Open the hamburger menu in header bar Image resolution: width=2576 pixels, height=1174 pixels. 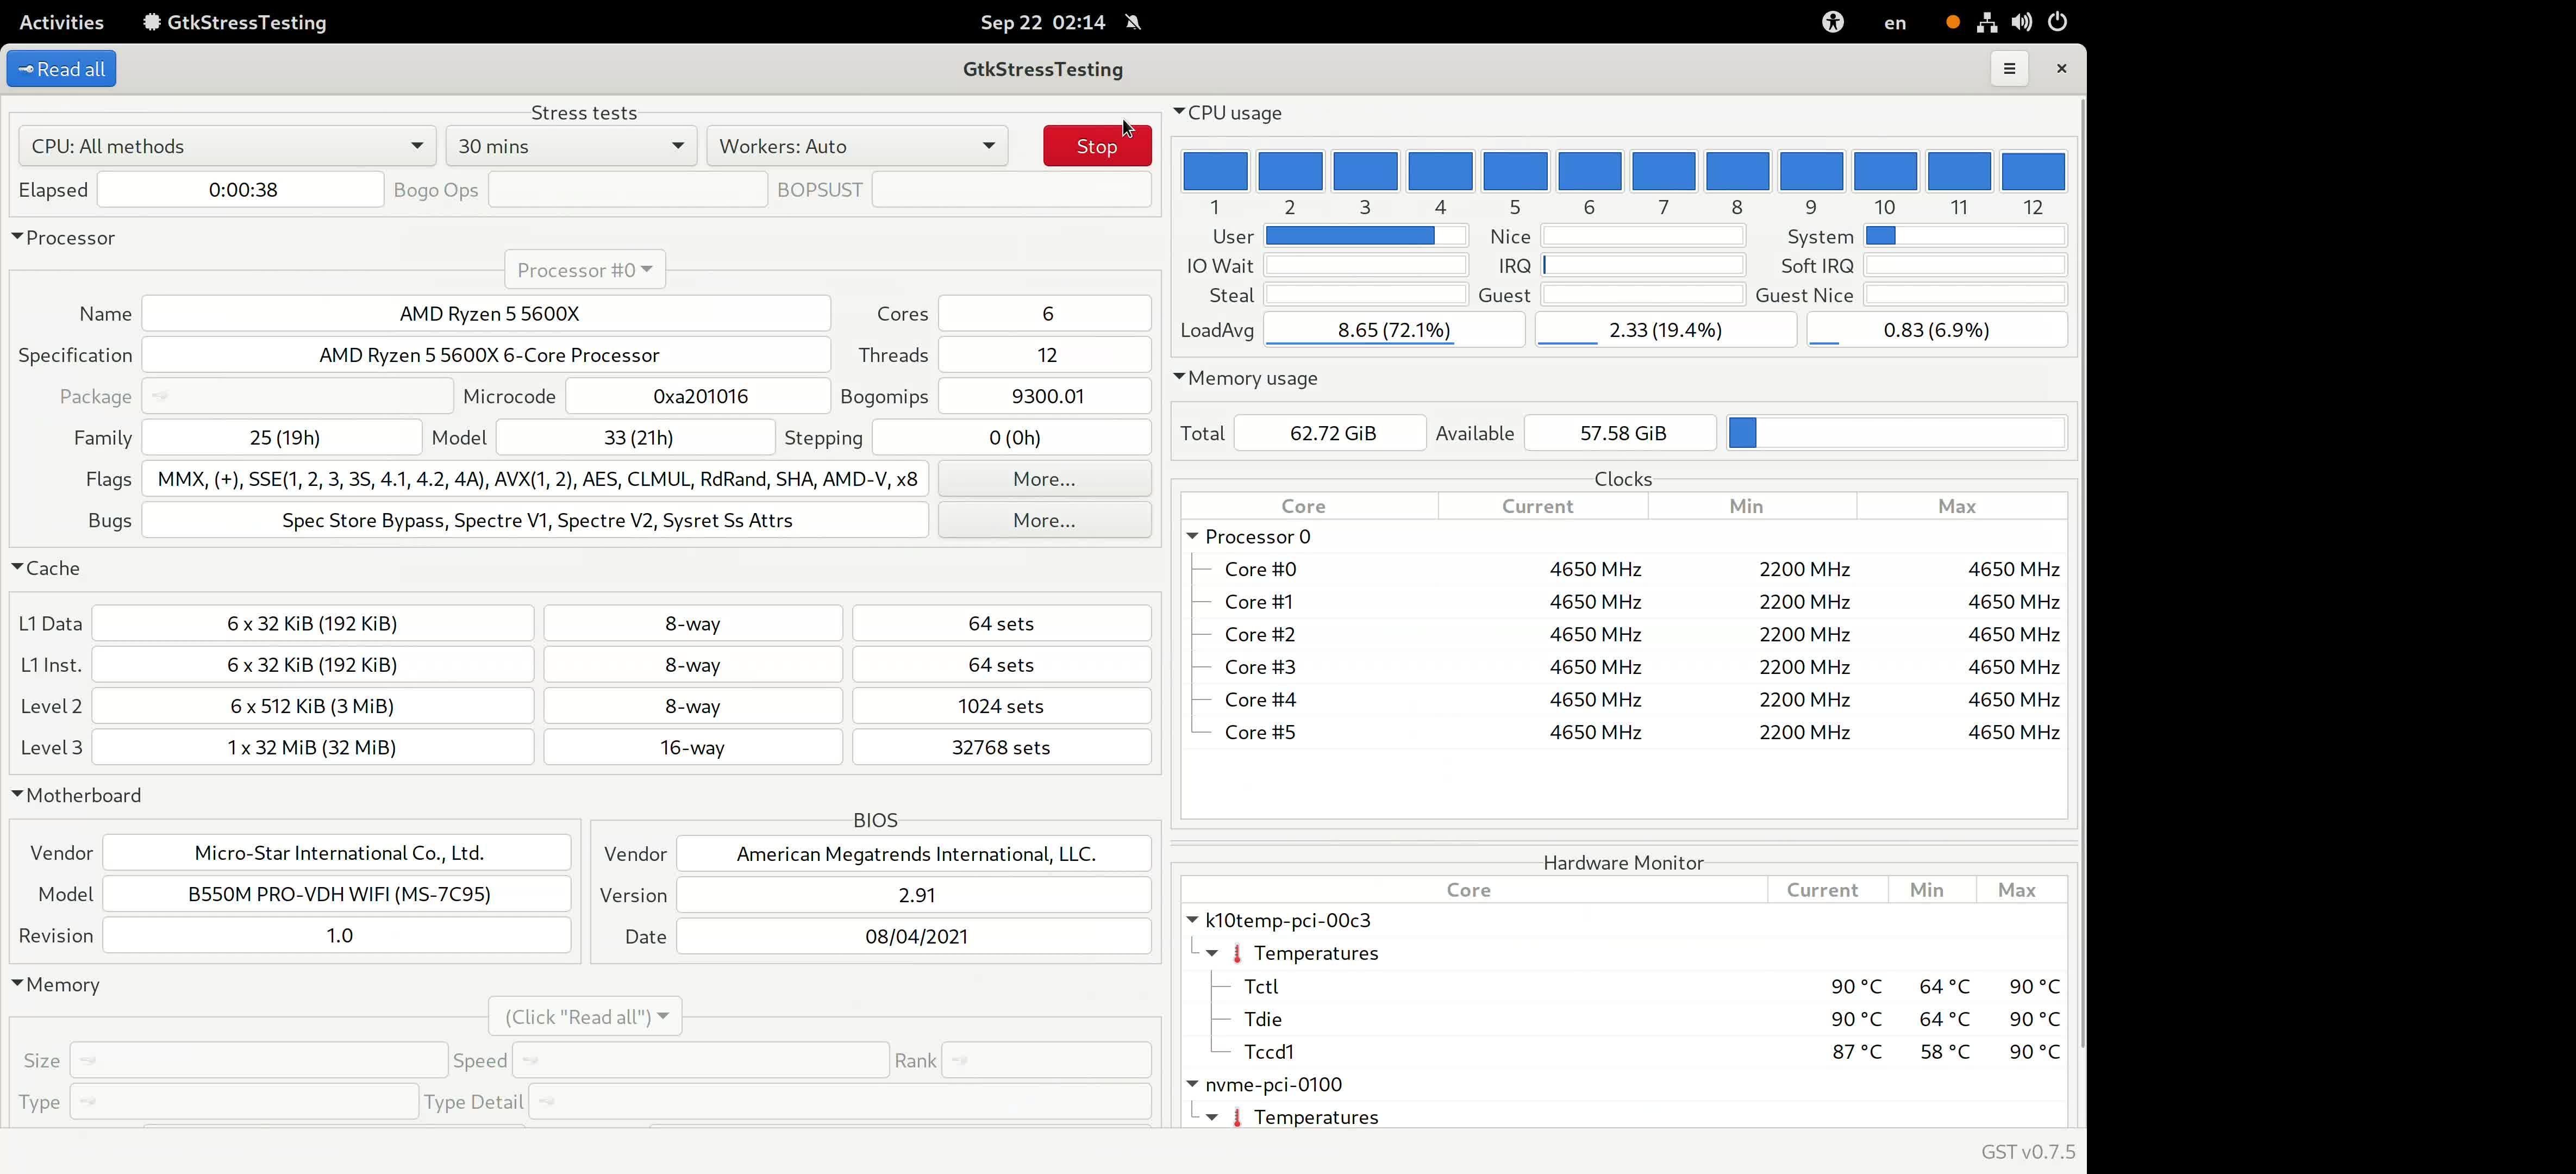tap(2008, 69)
